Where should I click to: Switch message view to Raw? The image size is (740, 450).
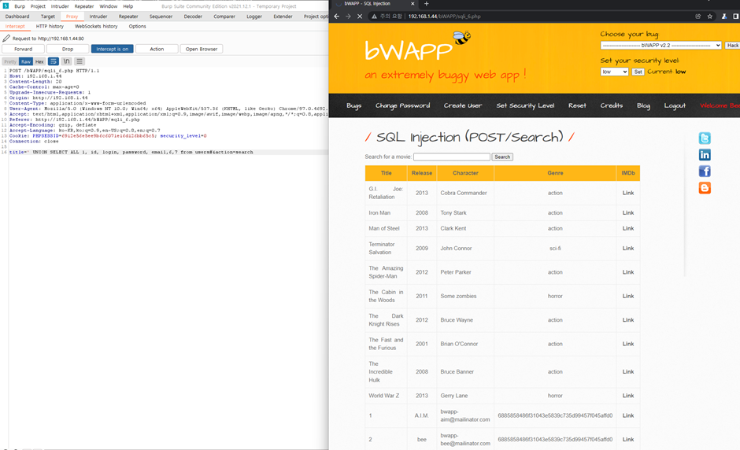(26, 61)
